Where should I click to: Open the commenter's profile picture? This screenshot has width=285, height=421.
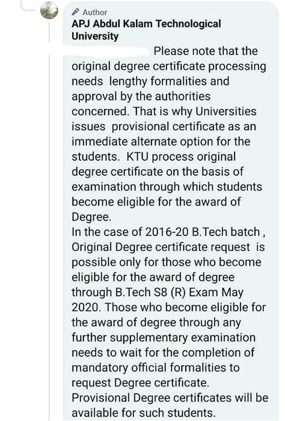49,10
